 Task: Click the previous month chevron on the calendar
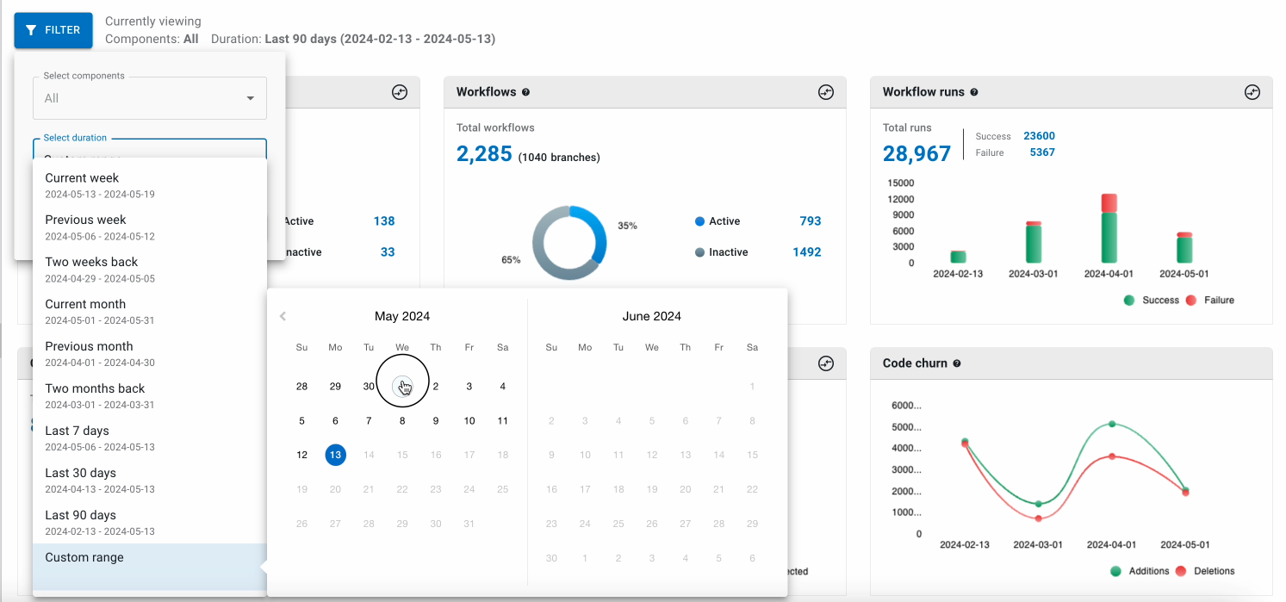[283, 315]
